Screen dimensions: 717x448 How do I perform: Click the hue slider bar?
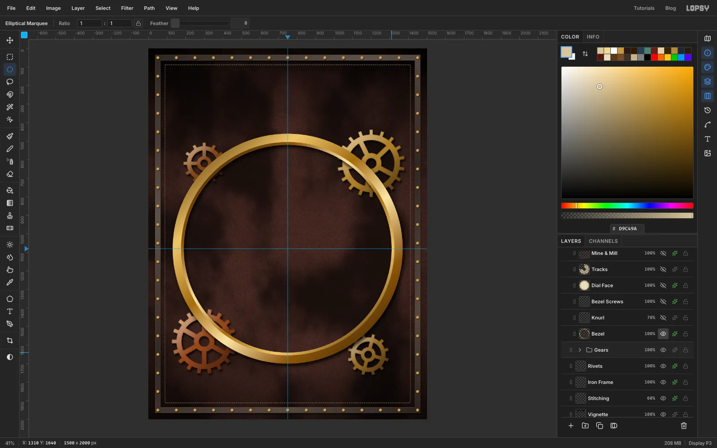point(627,206)
